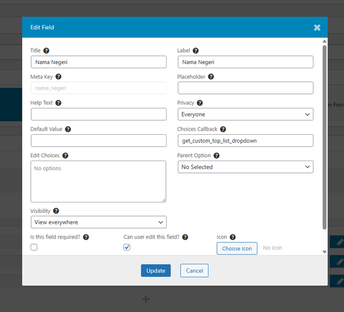The height and width of the screenshot is (312, 344).
Task: Open the Privacy dropdown showing Everyone
Action: pos(246,114)
